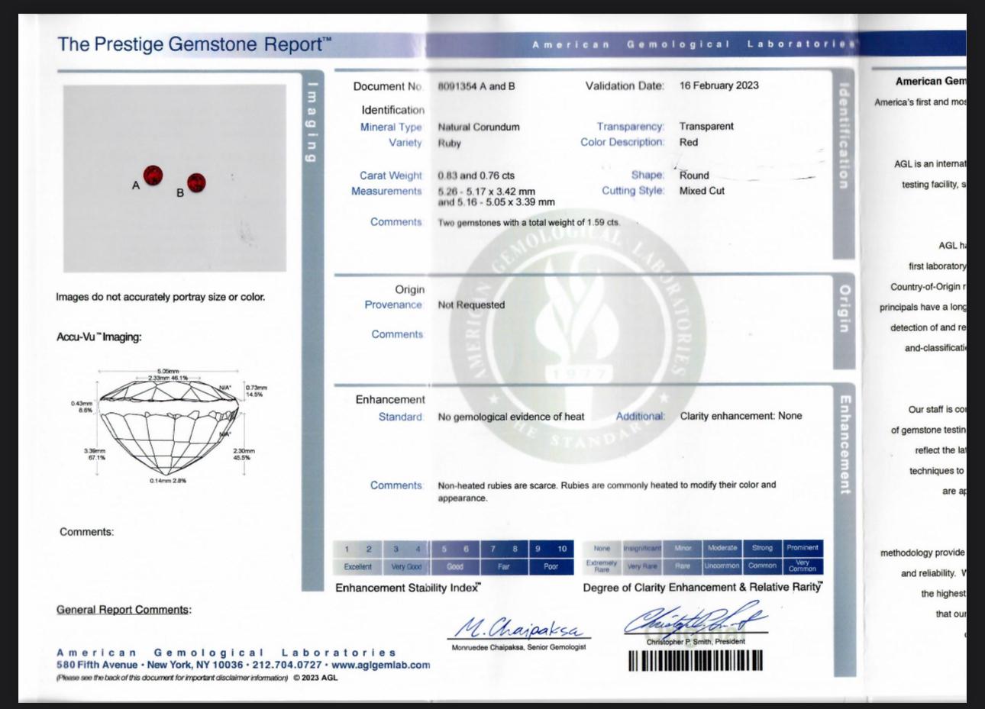This screenshot has width=985, height=709.
Task: Click 'Clarity enhancement: None' text
Action: (x=741, y=416)
